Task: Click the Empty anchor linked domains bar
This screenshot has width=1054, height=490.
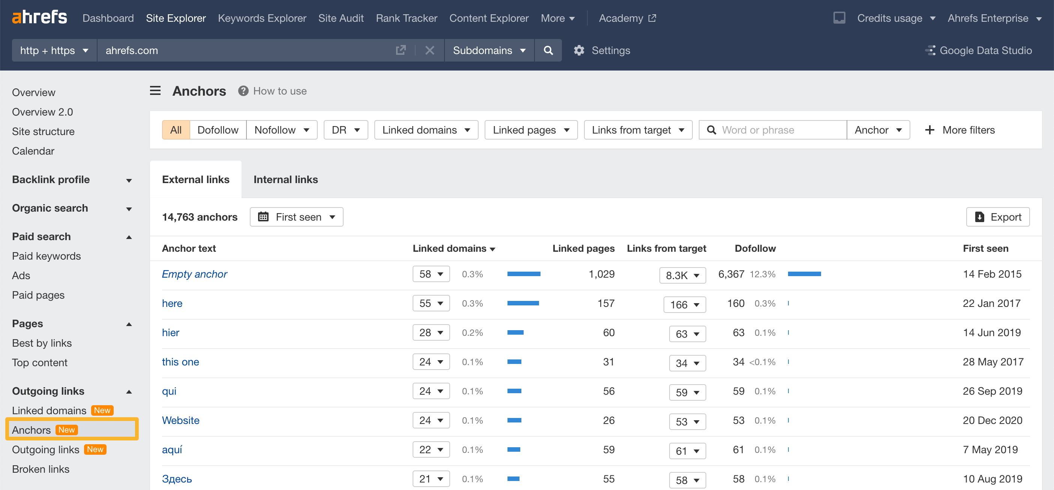Action: tap(524, 274)
